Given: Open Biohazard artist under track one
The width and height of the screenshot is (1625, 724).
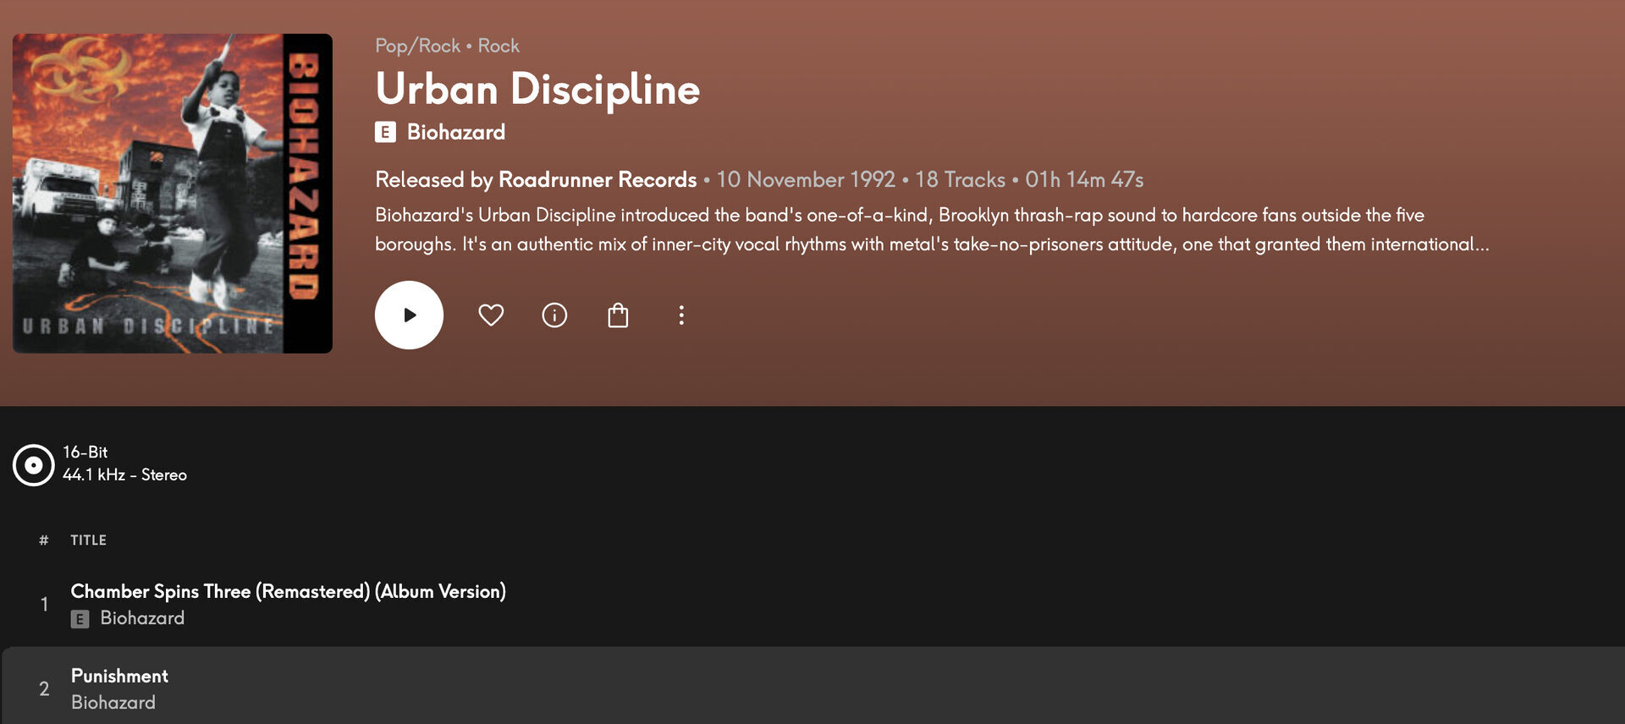Looking at the screenshot, I should [x=142, y=618].
